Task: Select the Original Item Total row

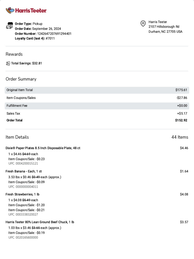Action: (x=97, y=90)
